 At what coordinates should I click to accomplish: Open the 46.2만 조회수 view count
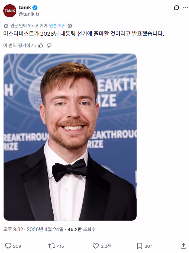82,229
